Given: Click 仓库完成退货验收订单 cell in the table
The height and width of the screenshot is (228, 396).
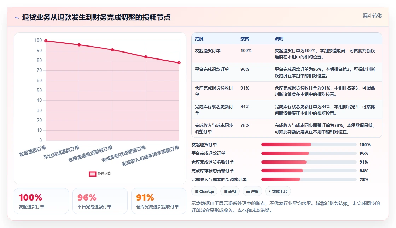Looking at the screenshot, I should (214, 91).
